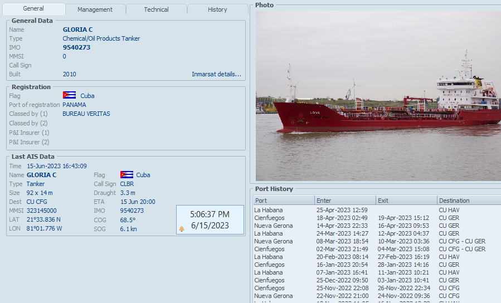The width and height of the screenshot is (501, 303).
Task: Click the draught value 3.3 m
Action: [x=128, y=193]
